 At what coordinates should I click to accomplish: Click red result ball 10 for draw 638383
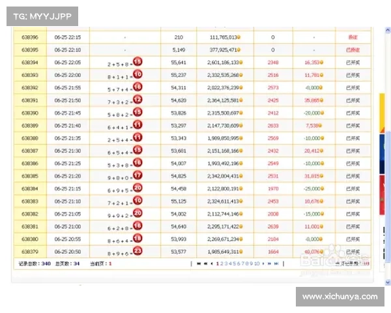tap(138, 200)
